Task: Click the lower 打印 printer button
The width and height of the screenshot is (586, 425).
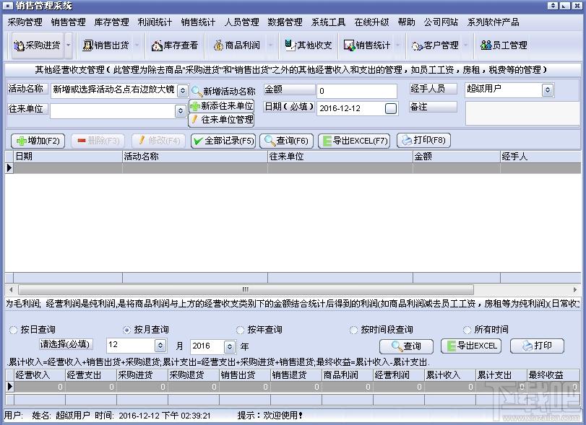Action: click(x=537, y=346)
